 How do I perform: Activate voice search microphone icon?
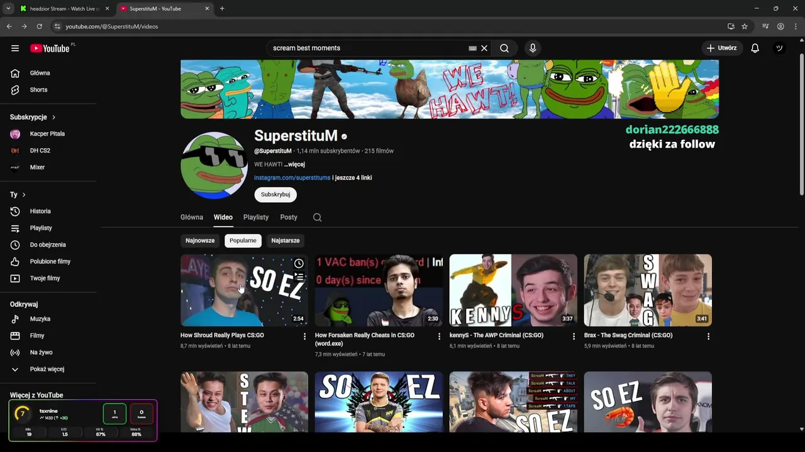click(x=533, y=48)
